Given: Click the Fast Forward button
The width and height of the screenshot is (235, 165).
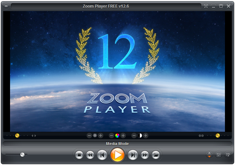Looking at the screenshot, I should click(145, 155).
